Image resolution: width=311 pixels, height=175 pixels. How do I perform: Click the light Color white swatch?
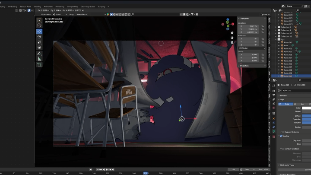coord(306,108)
